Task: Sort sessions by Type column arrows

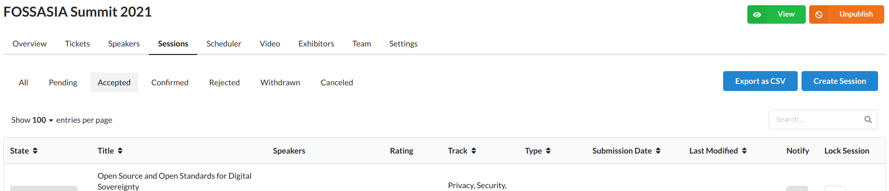Action: click(x=548, y=151)
